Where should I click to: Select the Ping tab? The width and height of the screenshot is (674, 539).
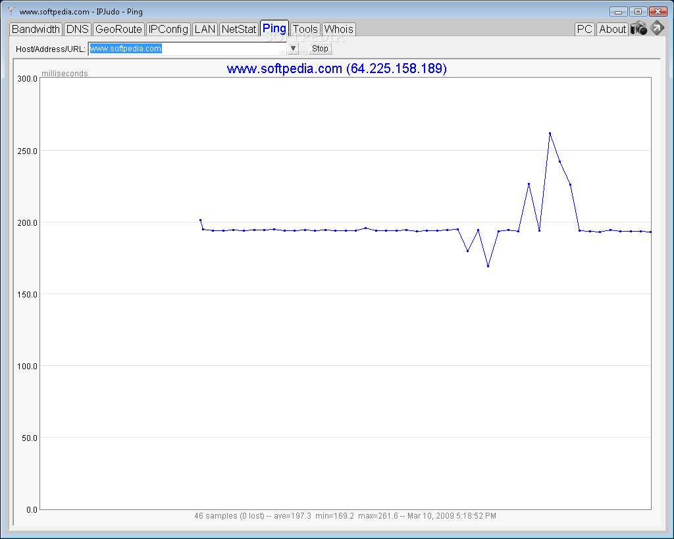point(274,28)
